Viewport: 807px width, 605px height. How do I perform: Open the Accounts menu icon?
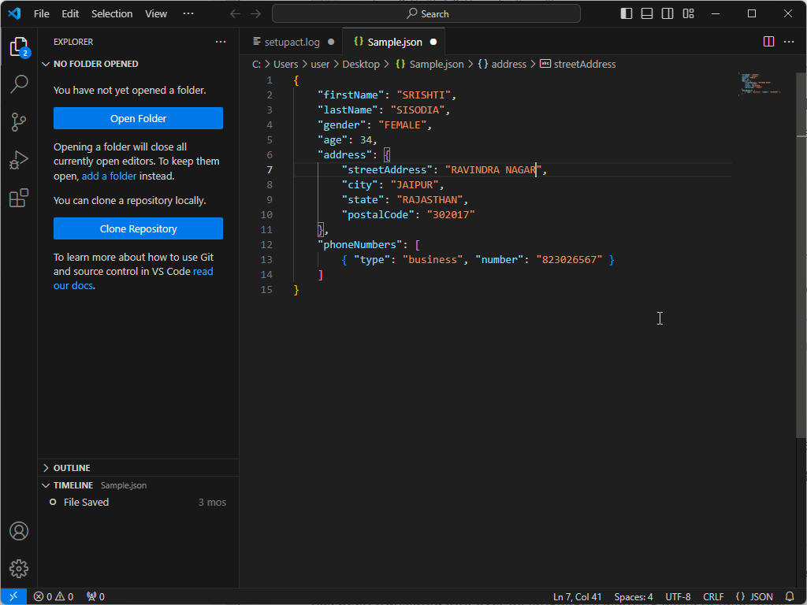point(19,531)
